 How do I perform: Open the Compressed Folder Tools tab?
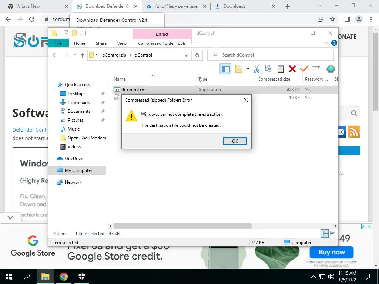coord(162,43)
